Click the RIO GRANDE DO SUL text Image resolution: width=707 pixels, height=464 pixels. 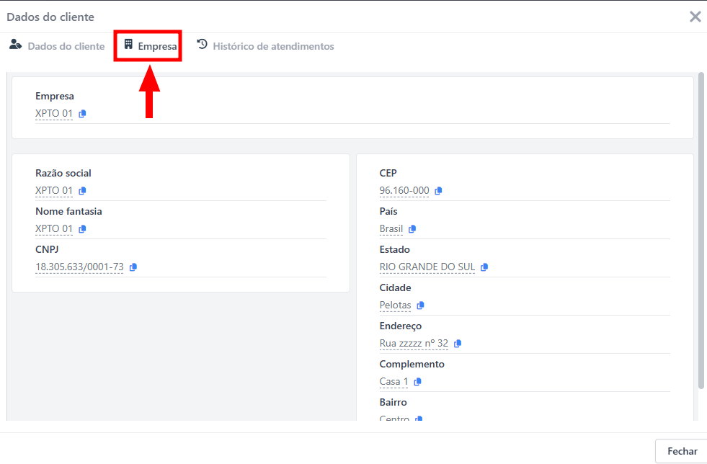tap(427, 267)
